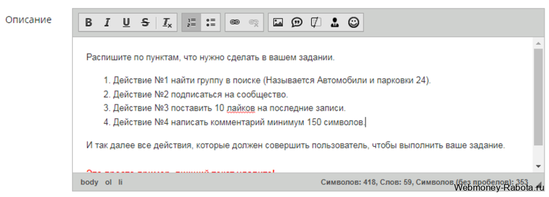Screen dimensions: 549x197
Task: Click the misspelled word 'лайков'
Action: pos(241,108)
